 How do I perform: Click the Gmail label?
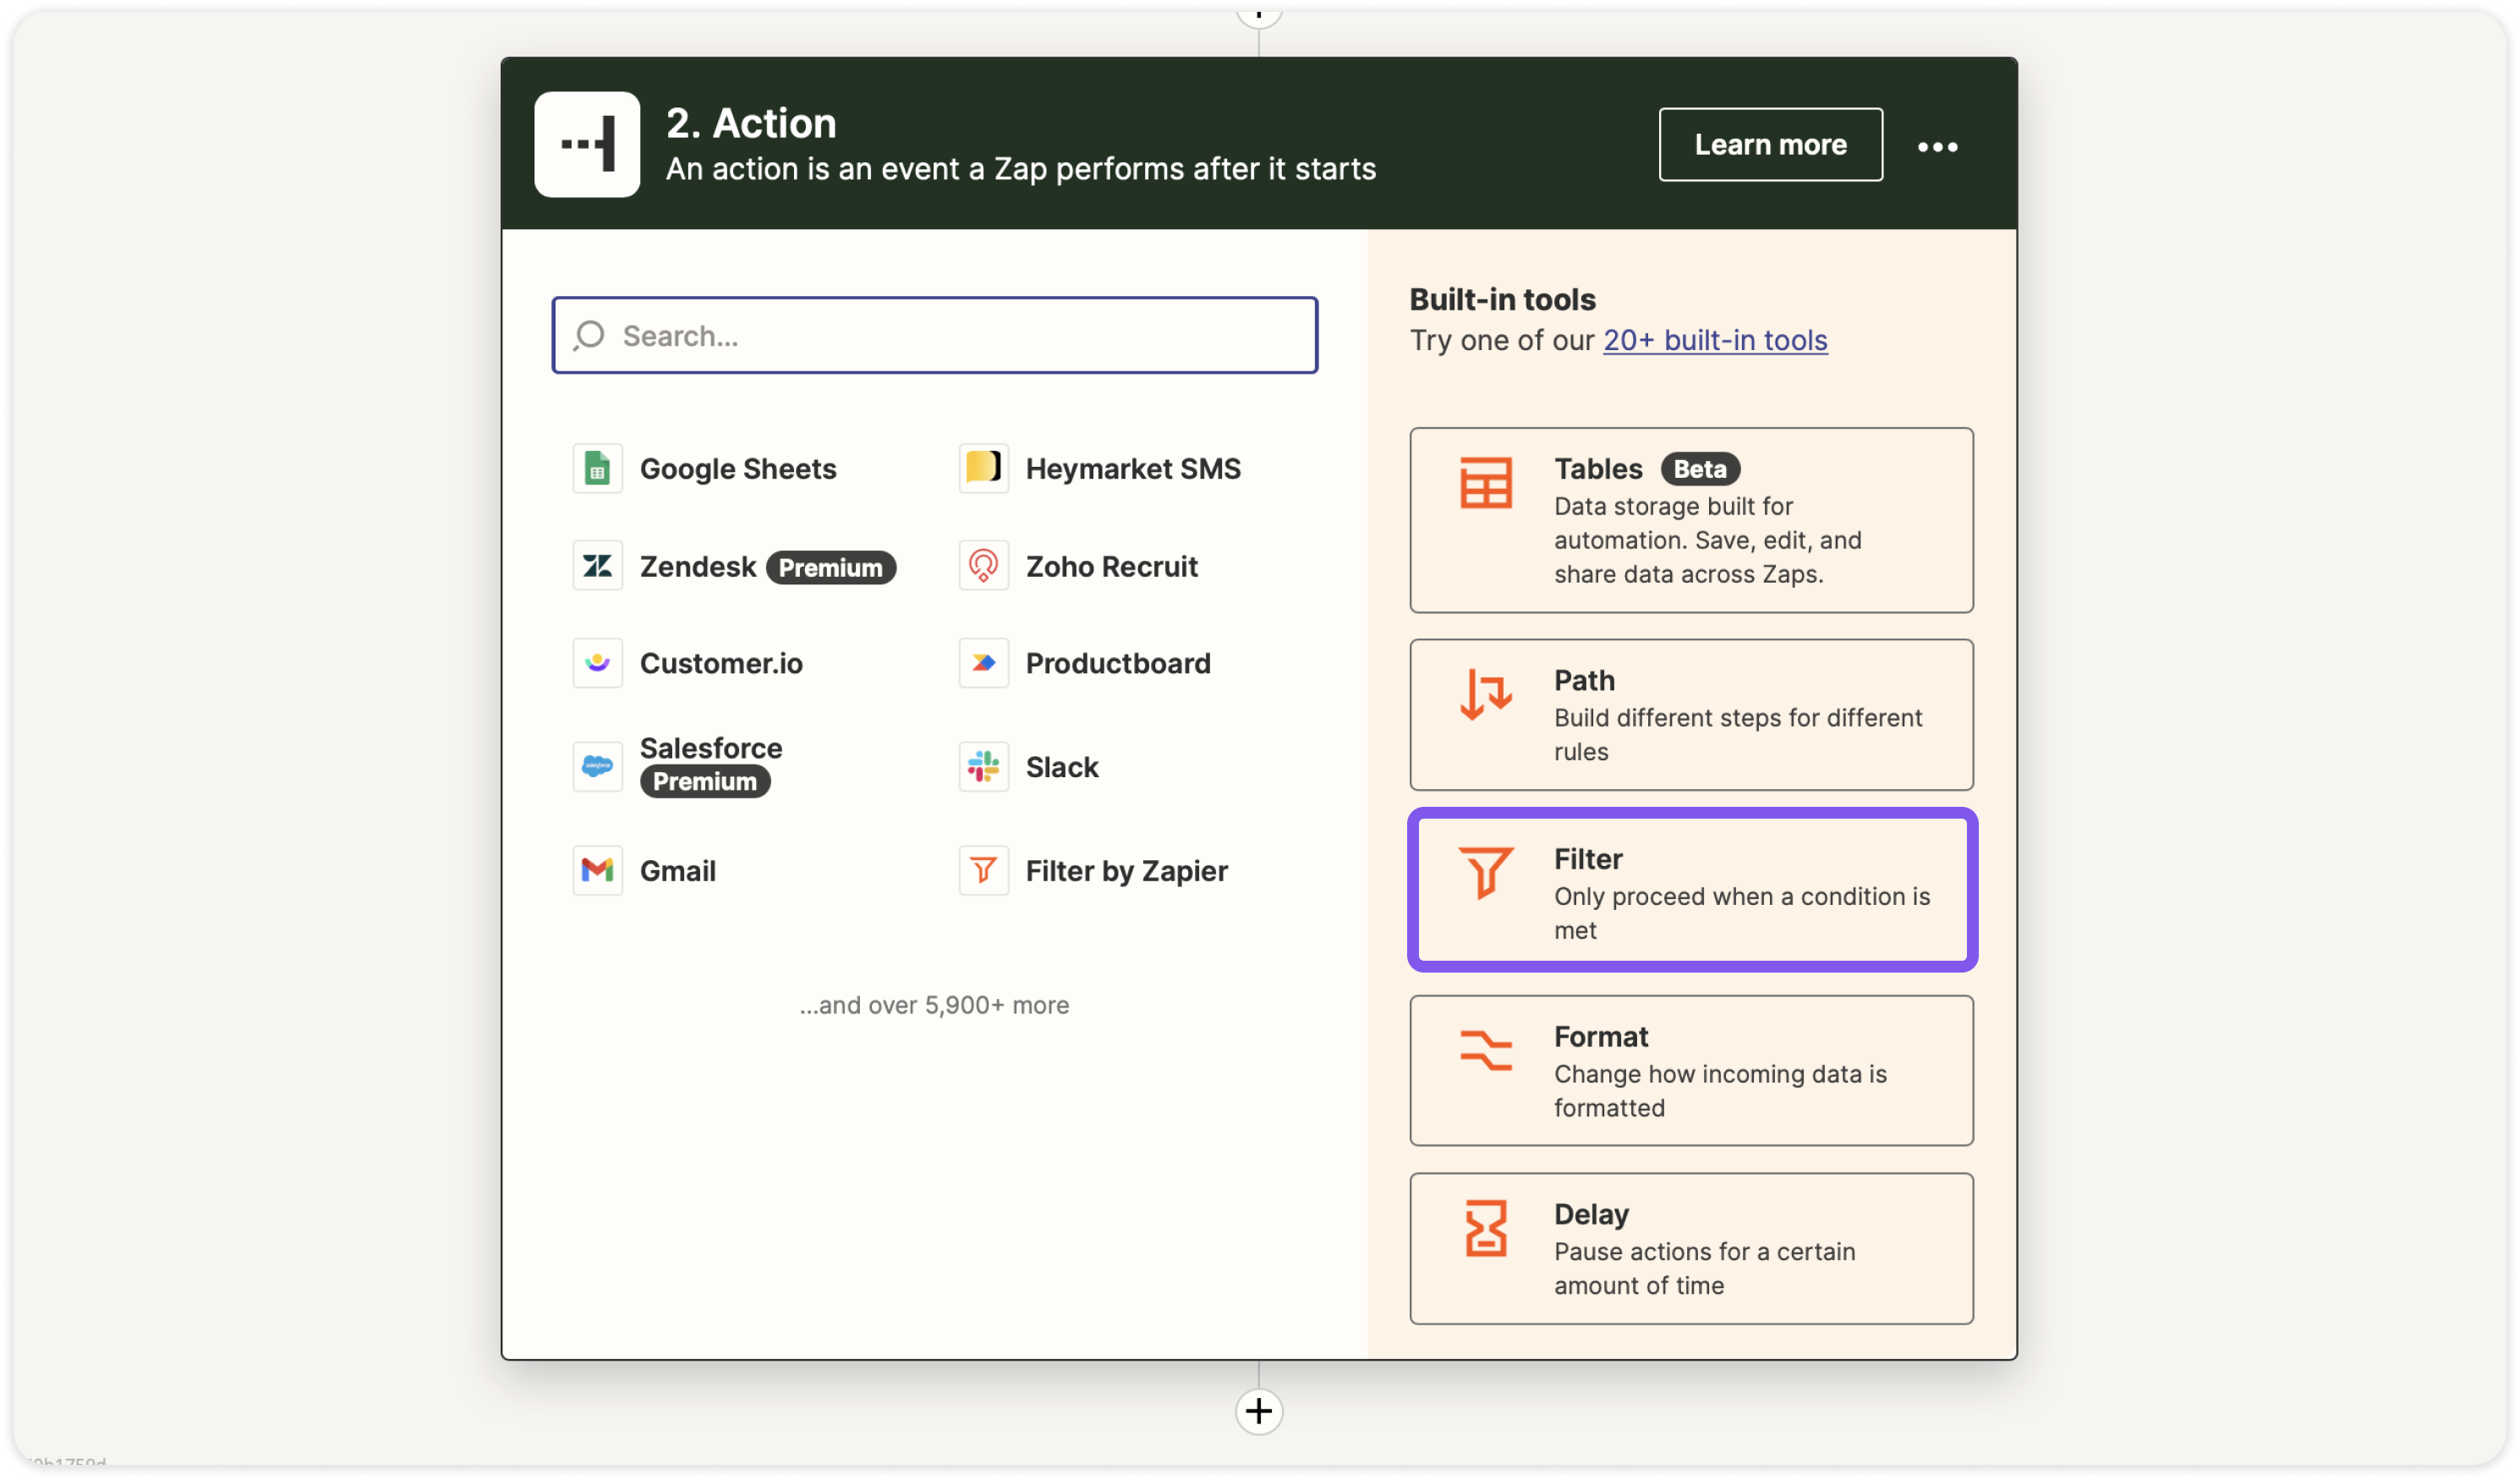pos(678,872)
